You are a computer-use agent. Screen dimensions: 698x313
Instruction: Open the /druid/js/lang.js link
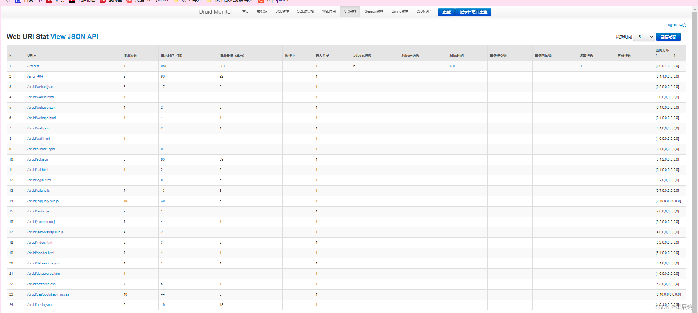pos(38,191)
